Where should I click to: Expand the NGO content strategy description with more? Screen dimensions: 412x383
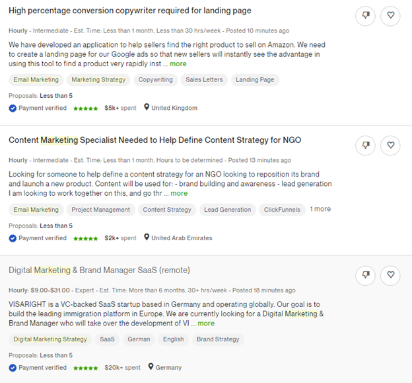pos(179,194)
